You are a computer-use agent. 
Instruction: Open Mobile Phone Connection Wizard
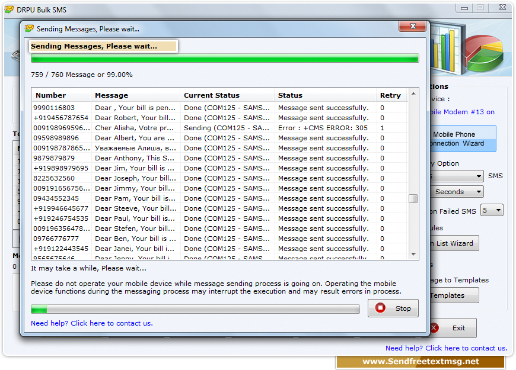[463, 139]
